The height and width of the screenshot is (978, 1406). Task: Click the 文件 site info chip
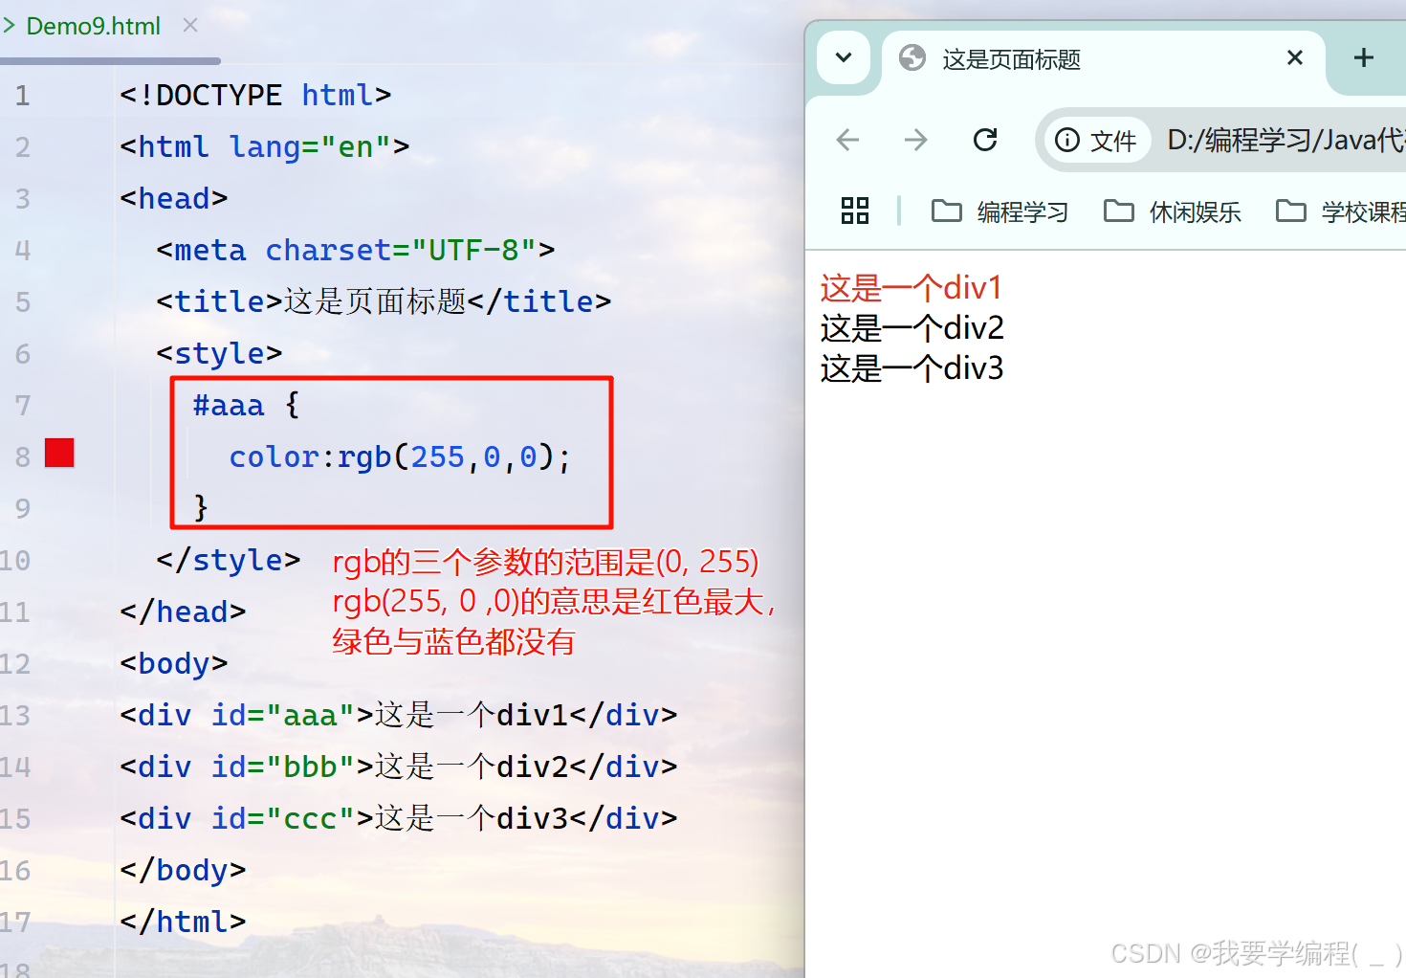[x=1096, y=141]
